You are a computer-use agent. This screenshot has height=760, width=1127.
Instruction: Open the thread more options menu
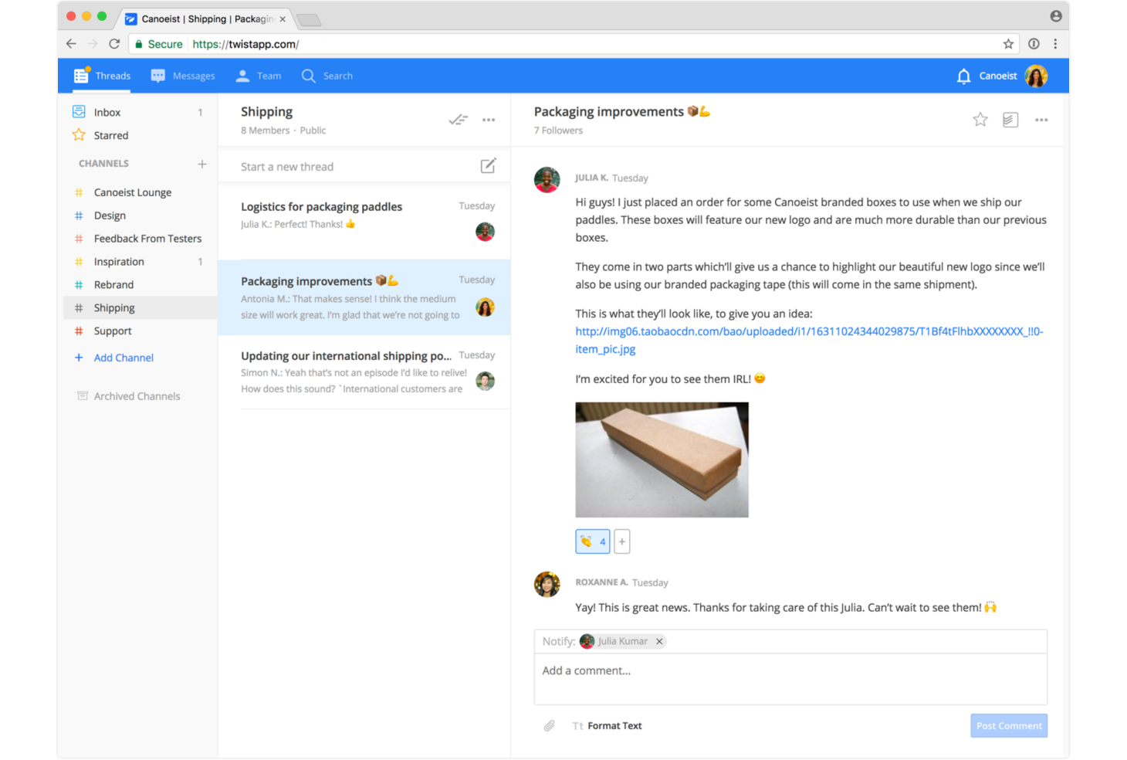click(x=1041, y=120)
